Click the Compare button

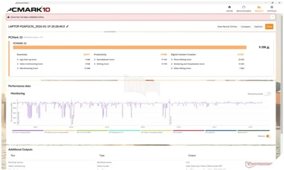tap(245, 27)
